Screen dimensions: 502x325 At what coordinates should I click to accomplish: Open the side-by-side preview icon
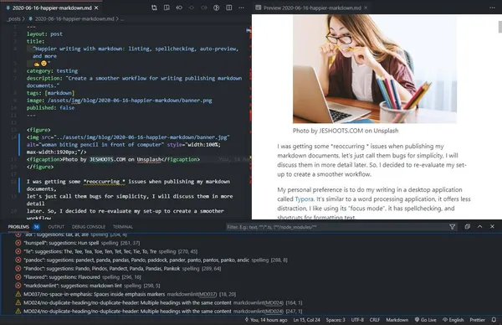166,8
